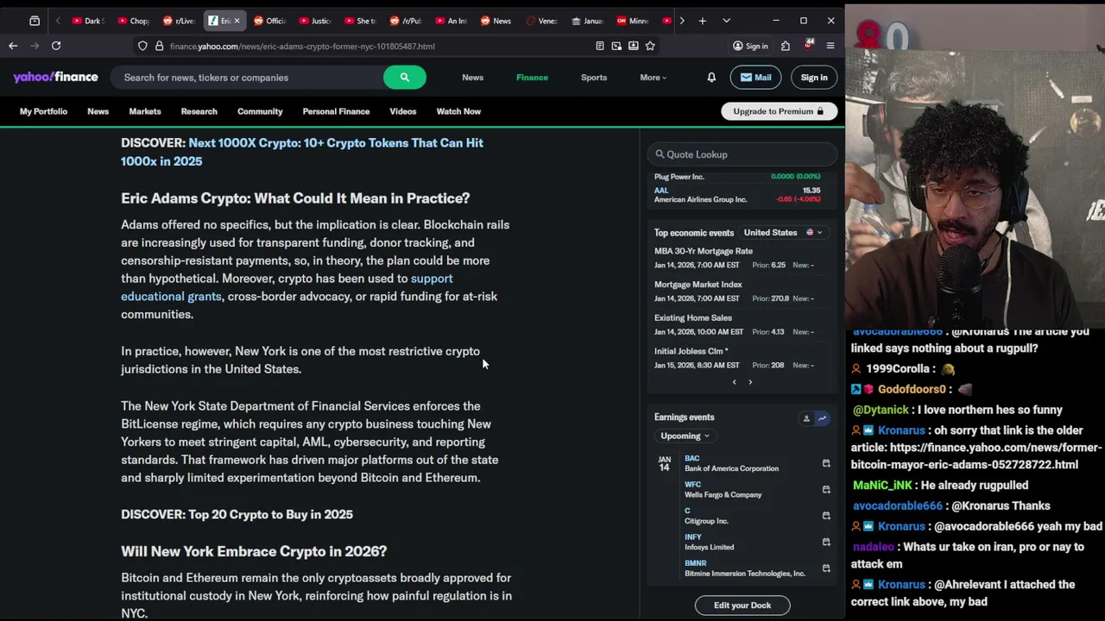Click the Edit your Dock button
This screenshot has height=621, width=1105.
click(742, 605)
